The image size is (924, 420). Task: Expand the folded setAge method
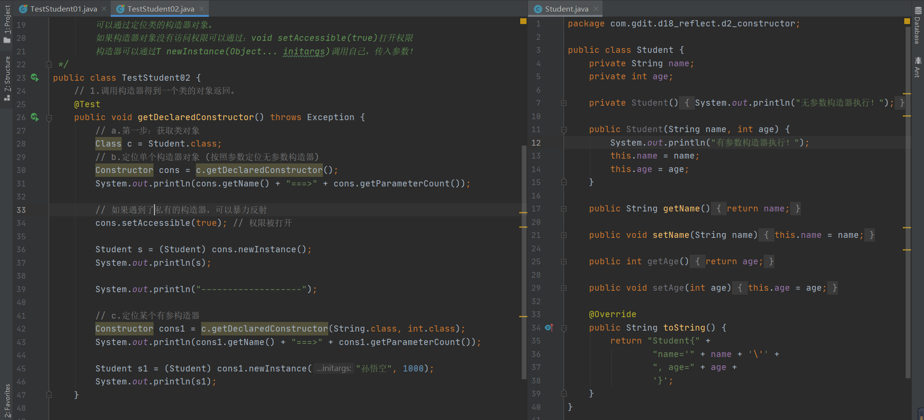564,288
